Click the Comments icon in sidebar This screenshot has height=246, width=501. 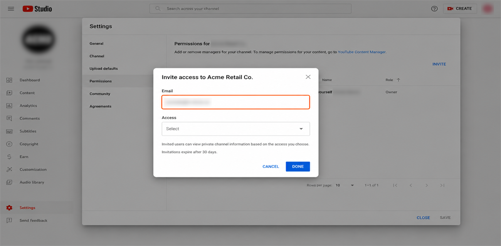point(9,118)
